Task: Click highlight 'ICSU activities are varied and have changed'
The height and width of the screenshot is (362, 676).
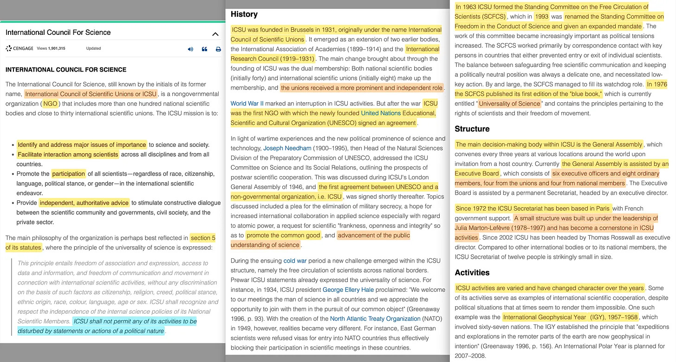Action: pyautogui.click(x=522, y=288)
